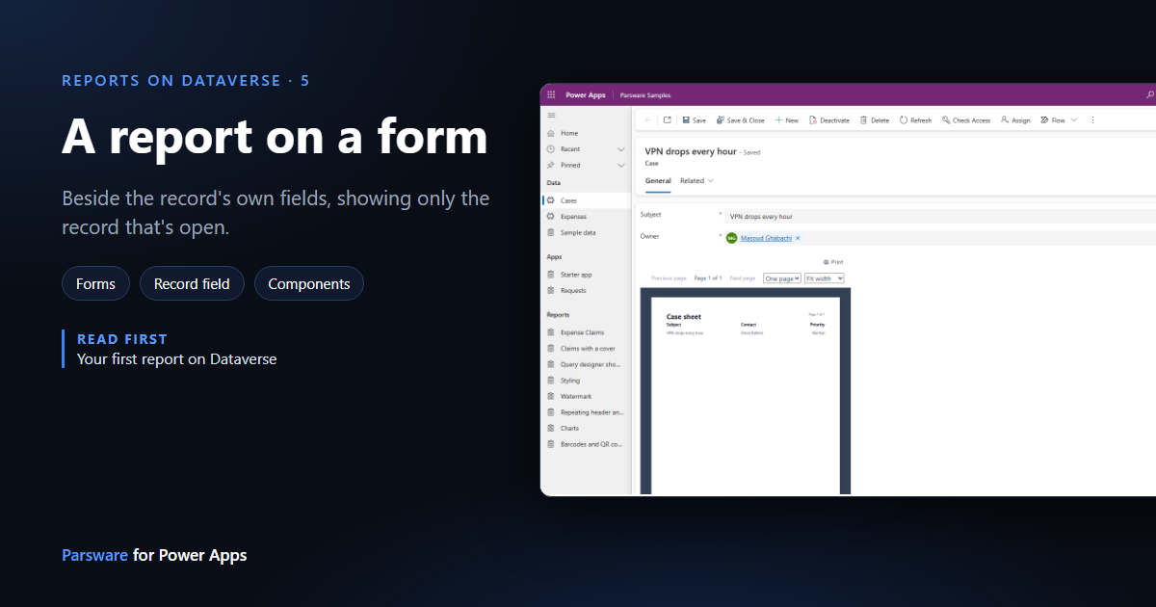Image resolution: width=1156 pixels, height=607 pixels.
Task: Click the Masoud Ghabachi owner link
Action: pyautogui.click(x=766, y=238)
